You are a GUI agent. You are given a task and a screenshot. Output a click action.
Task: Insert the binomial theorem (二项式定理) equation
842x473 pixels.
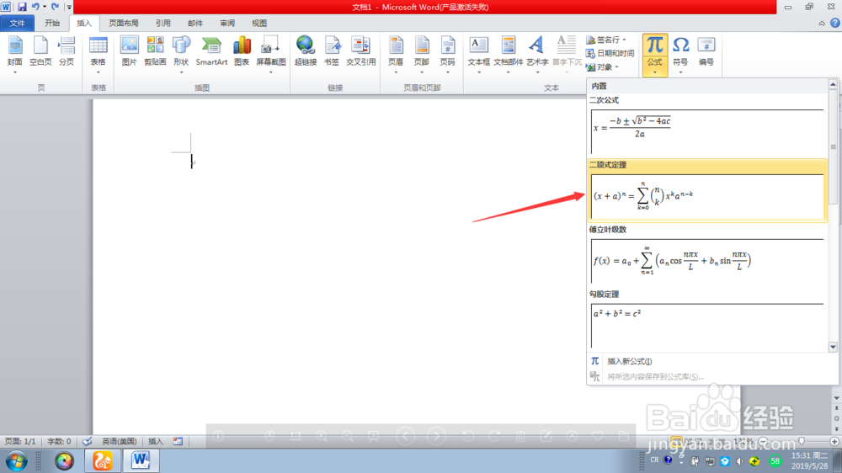(x=707, y=190)
